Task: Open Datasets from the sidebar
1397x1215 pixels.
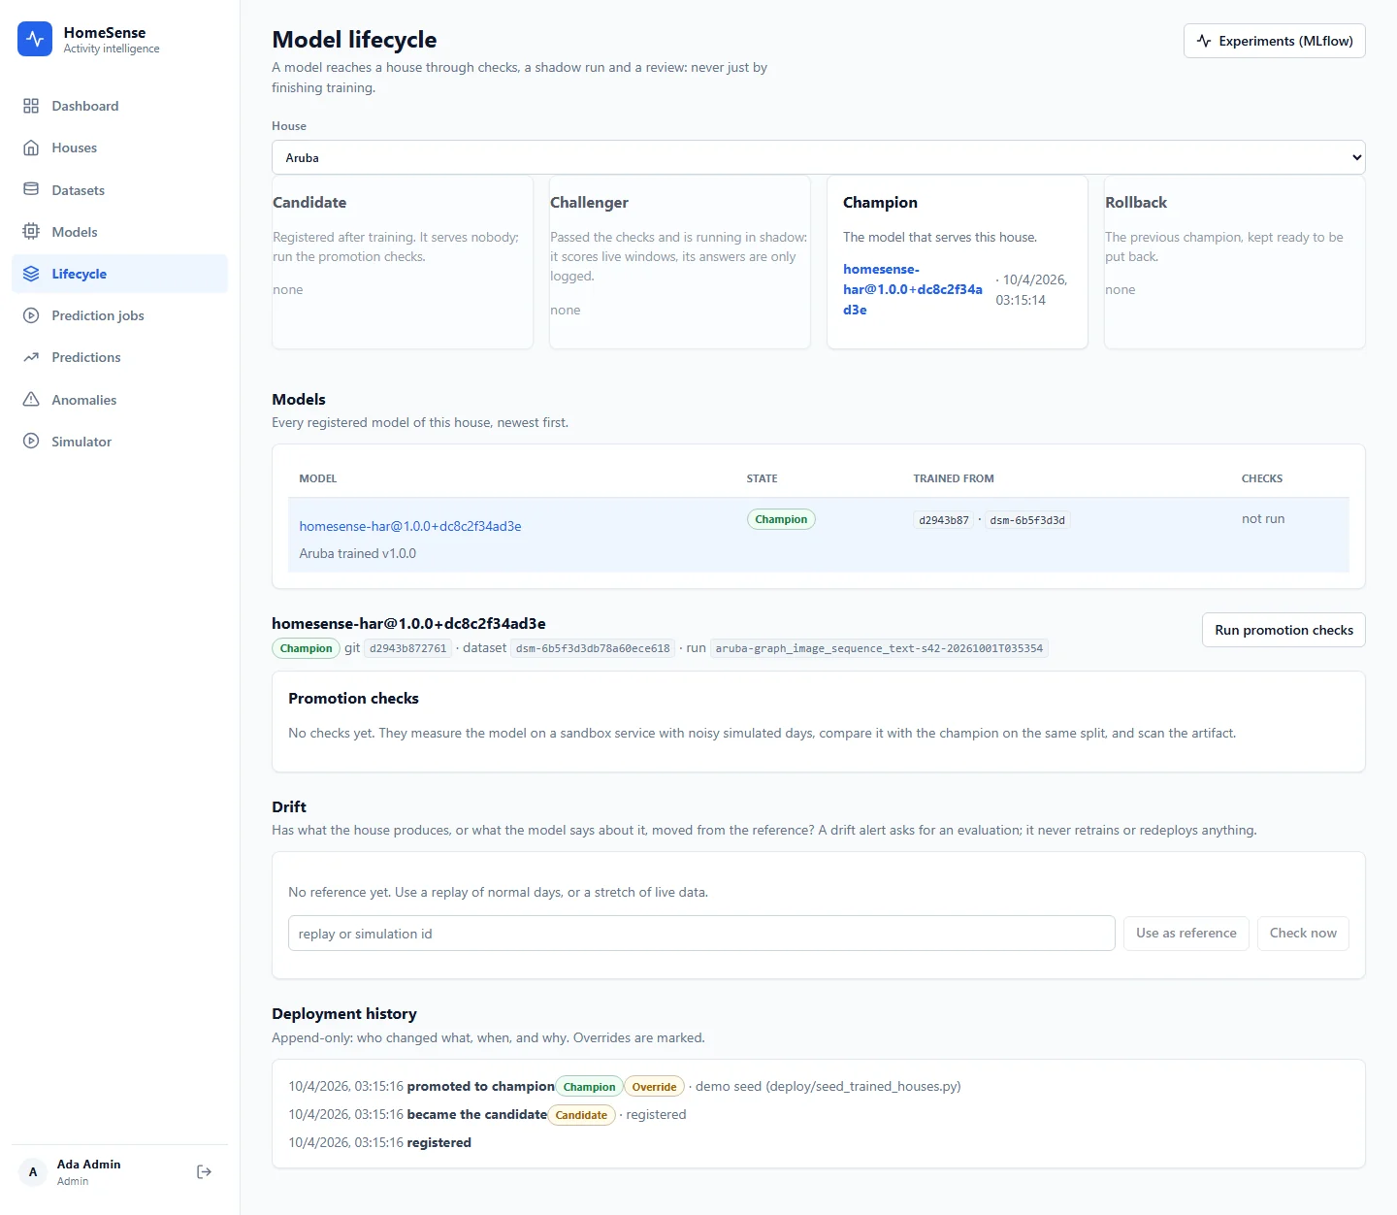Action: [119, 190]
